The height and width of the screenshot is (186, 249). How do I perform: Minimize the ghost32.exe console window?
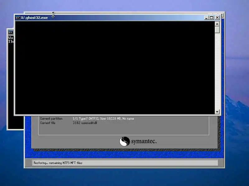tap(206, 18)
